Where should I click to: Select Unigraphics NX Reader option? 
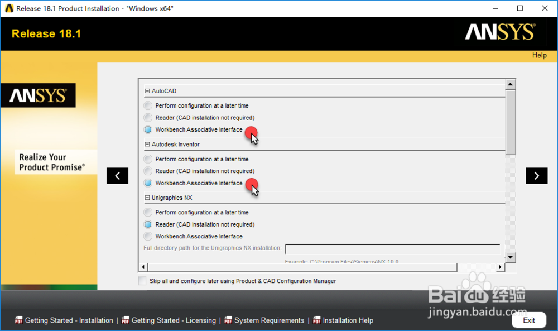(x=148, y=224)
